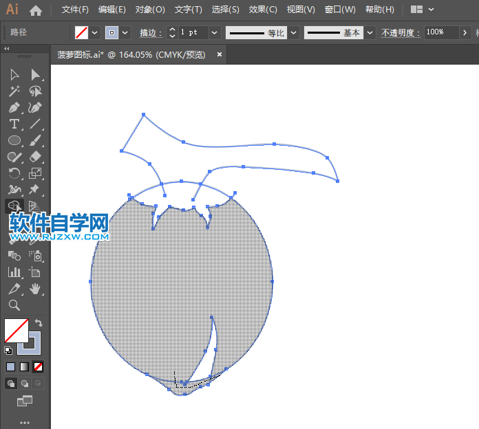The image size is (479, 429).
Task: Select the Column Graph tool
Action: pos(14,272)
